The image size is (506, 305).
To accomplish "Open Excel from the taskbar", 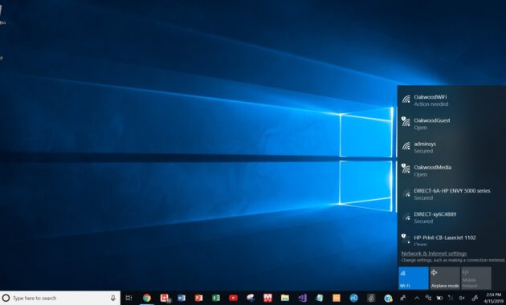I will (x=216, y=298).
